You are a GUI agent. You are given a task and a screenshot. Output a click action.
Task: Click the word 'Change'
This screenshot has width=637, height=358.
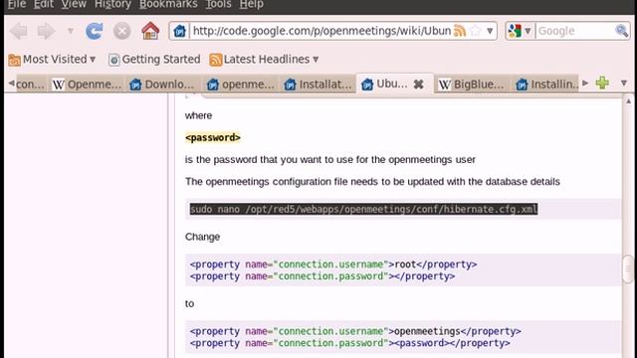202,237
